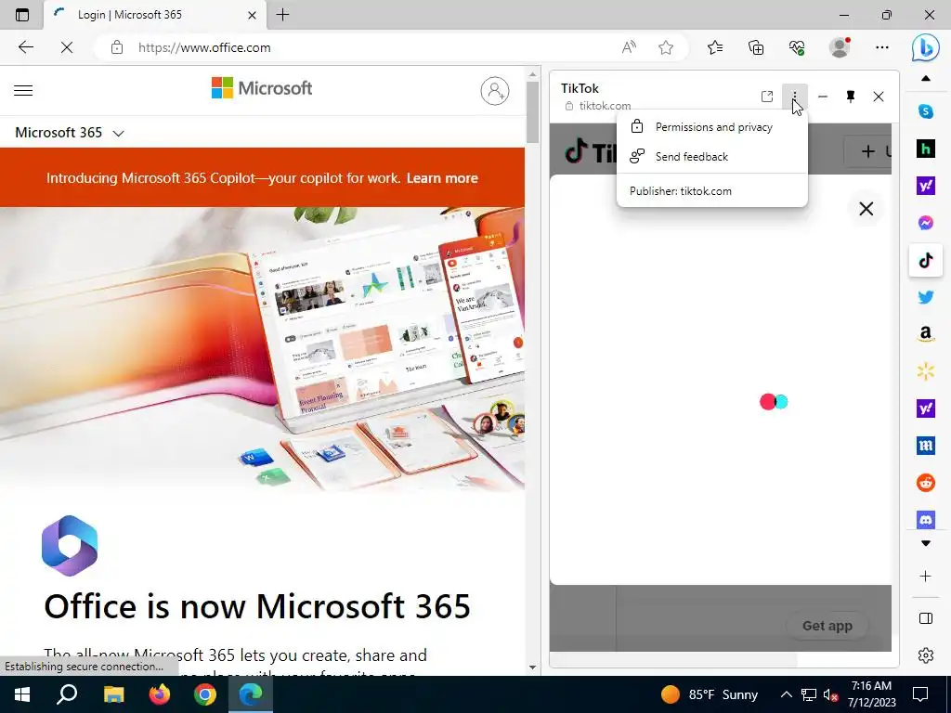
Task: View site information lock icon
Action: tap(117, 47)
